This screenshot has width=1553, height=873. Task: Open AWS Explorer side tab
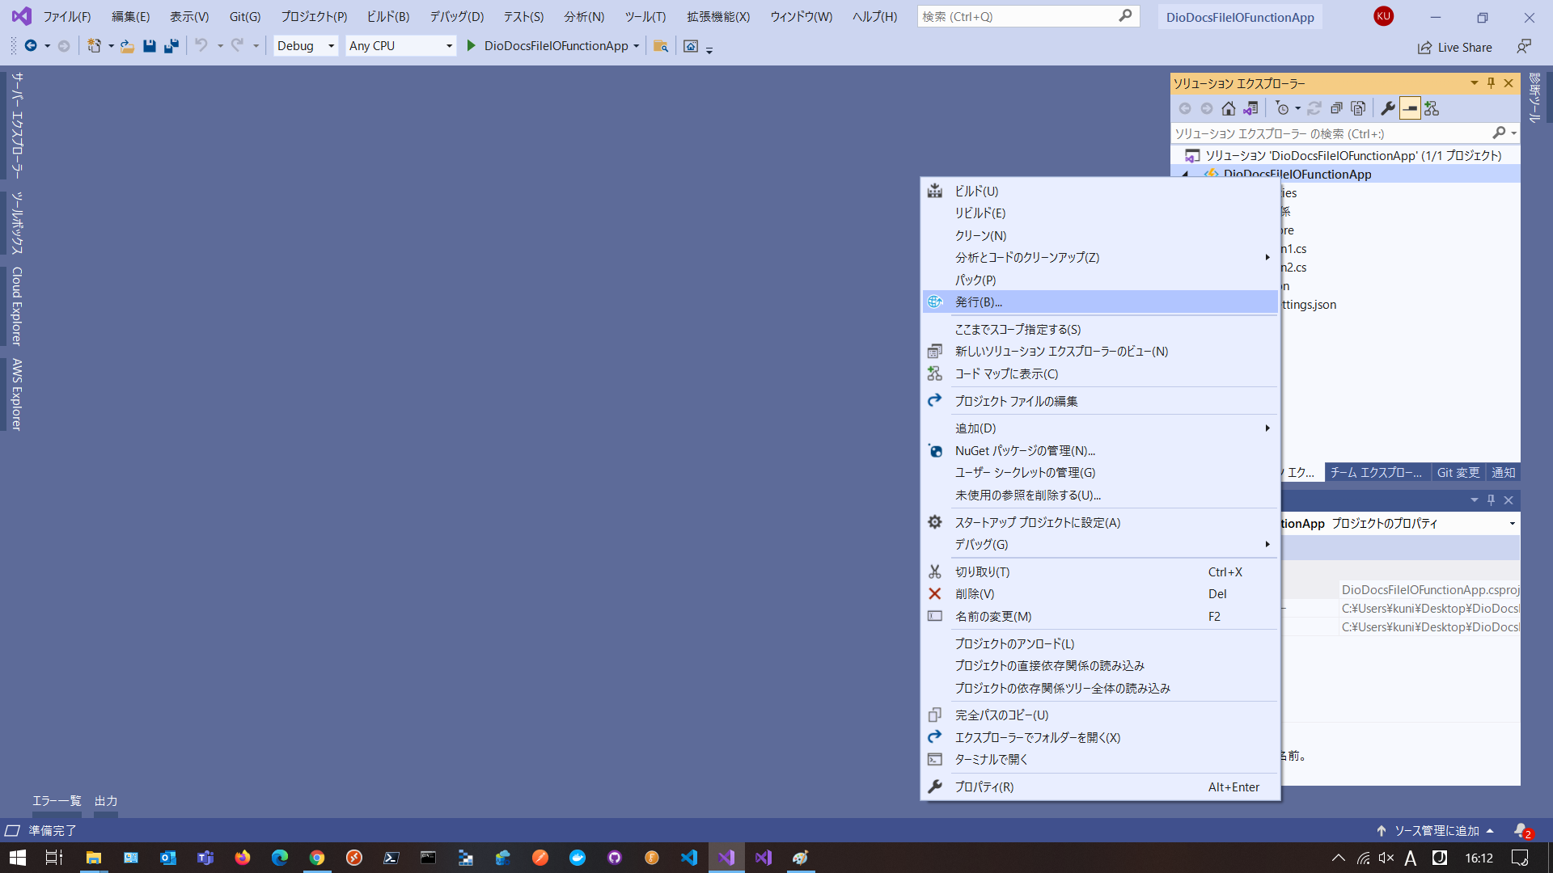(x=17, y=394)
